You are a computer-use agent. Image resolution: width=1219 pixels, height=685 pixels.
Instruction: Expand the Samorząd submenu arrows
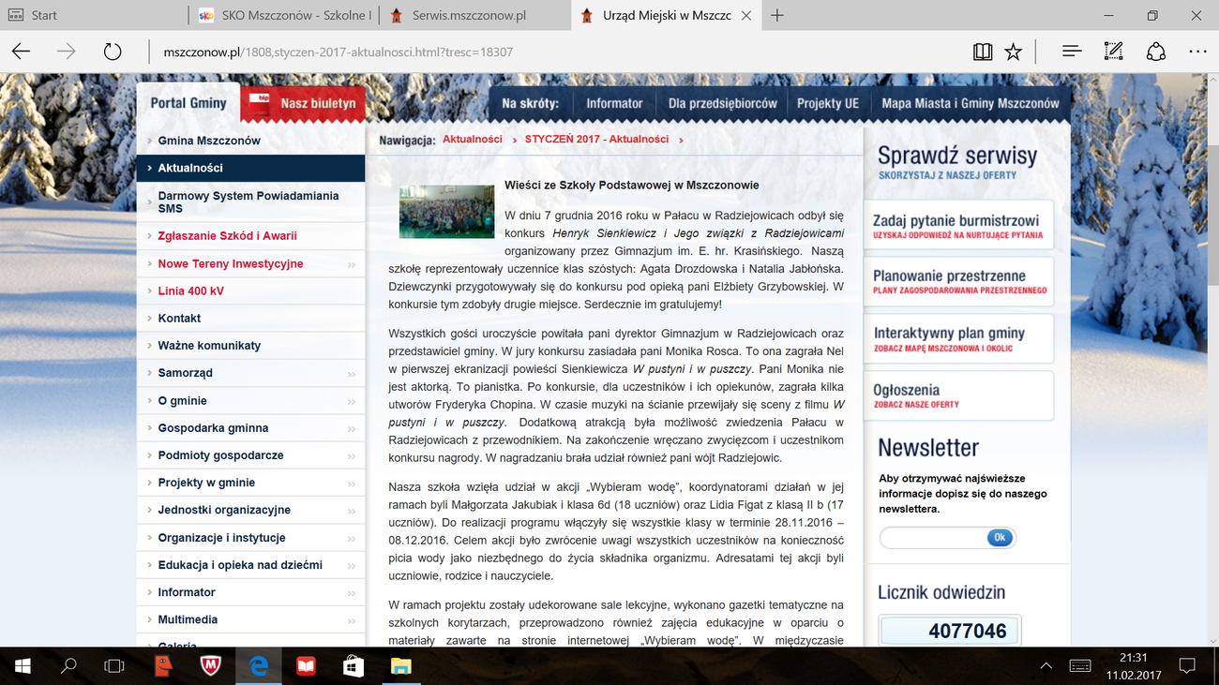pos(352,373)
